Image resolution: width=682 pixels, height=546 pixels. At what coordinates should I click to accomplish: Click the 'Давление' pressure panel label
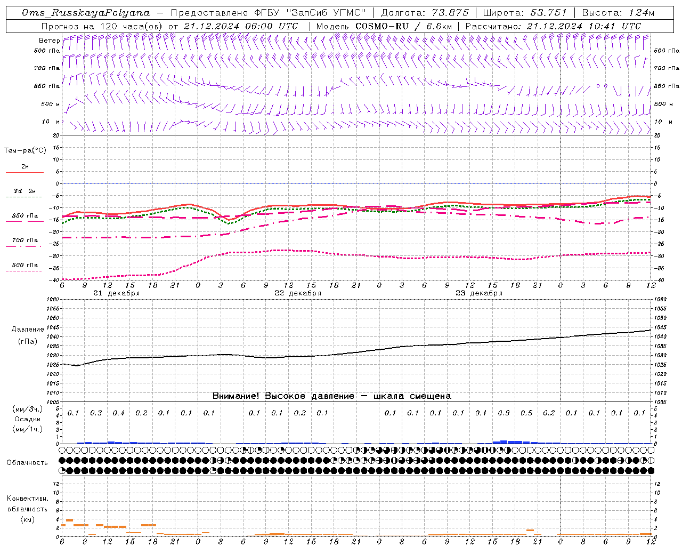click(28, 330)
